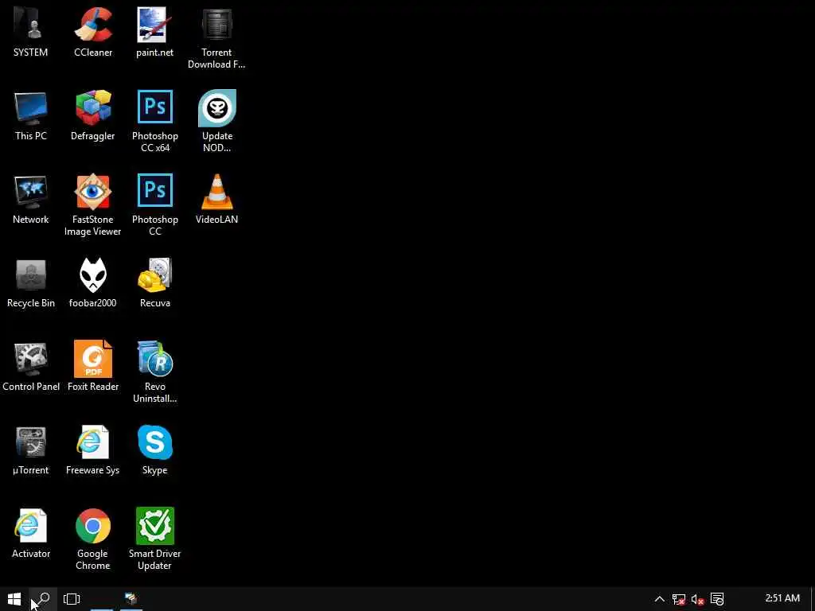Open network status tray icon

coord(678,599)
